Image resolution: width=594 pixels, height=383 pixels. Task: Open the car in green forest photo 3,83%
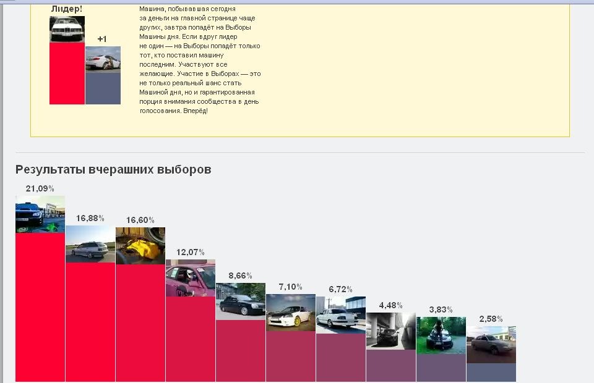pos(441,335)
